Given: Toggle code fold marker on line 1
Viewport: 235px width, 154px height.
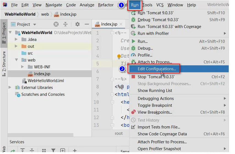Looking at the screenshot, I should click(x=112, y=33).
